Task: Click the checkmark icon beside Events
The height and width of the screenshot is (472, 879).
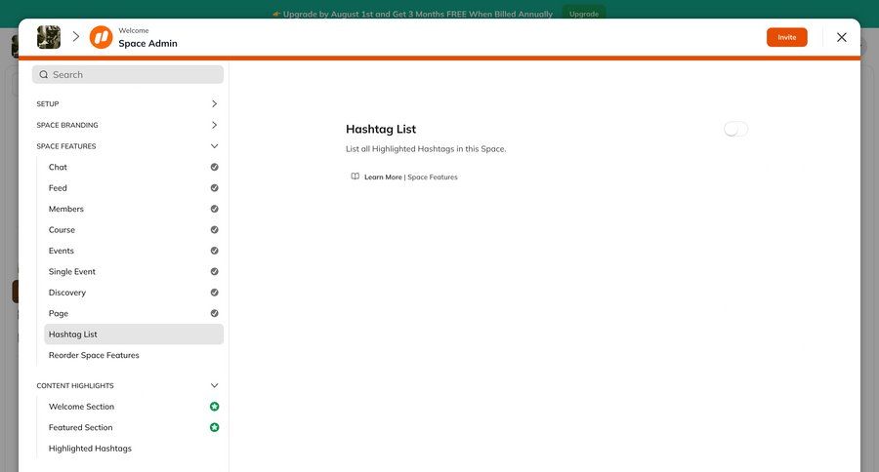Action: click(214, 251)
